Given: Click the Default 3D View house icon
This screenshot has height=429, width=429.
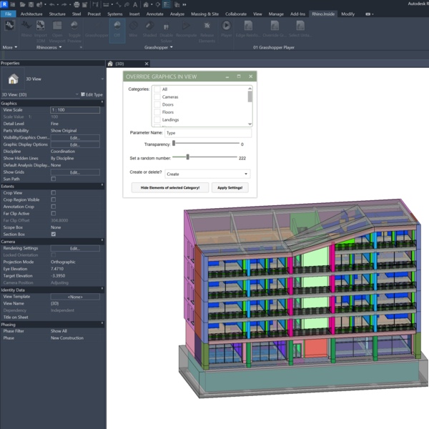Looking at the screenshot, I should tap(146, 4).
